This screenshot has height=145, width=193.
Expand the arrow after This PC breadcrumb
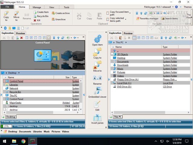coord(124,43)
